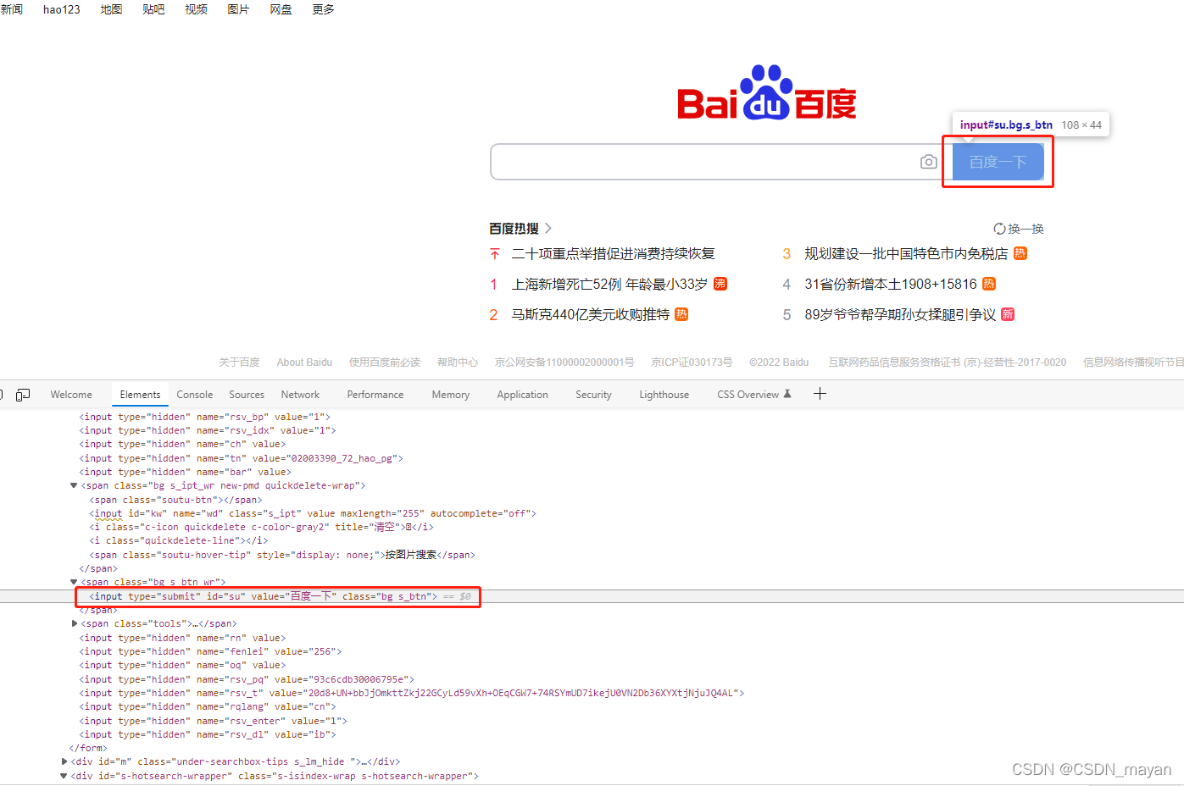Open hot search 上海新增死亡52例 年龄最小33岁
The width and height of the screenshot is (1184, 786).
pos(609,285)
